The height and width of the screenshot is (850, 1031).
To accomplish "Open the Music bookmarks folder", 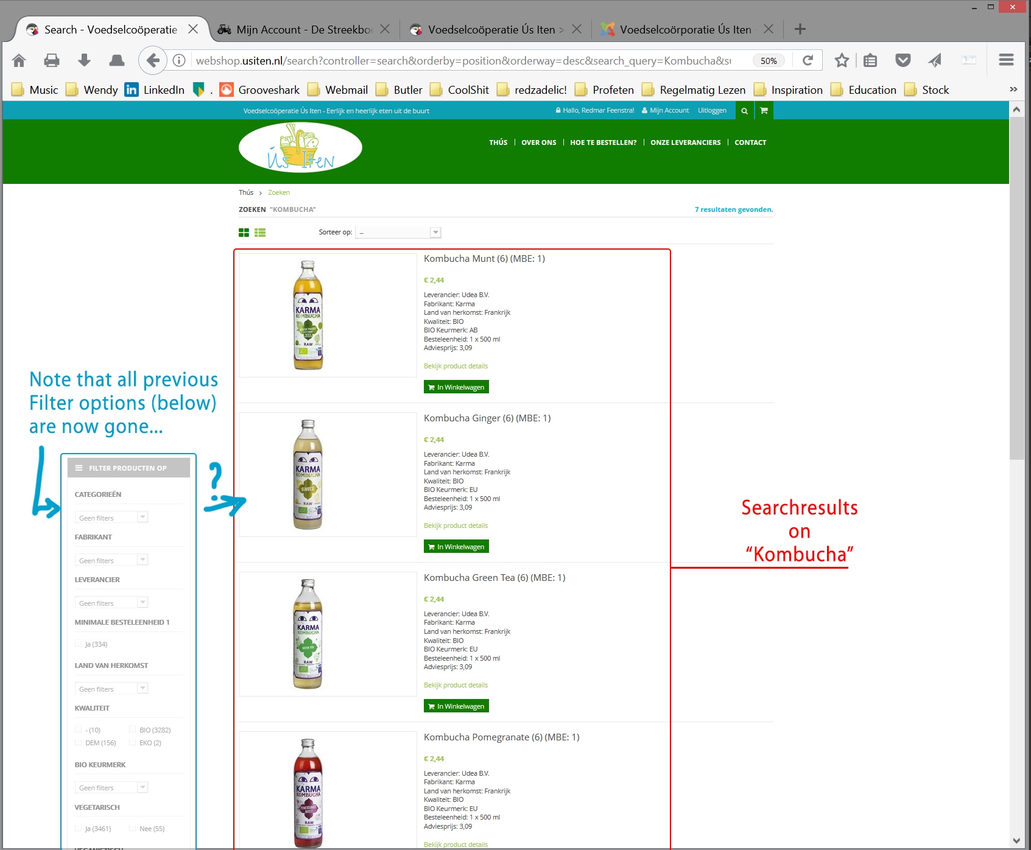I will click(35, 90).
